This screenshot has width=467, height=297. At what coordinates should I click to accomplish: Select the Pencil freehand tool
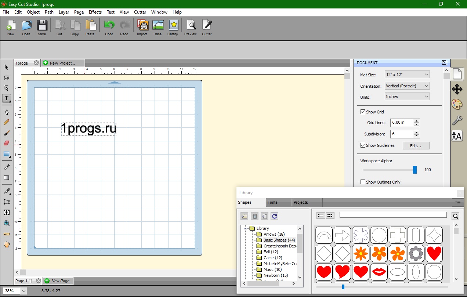point(6,122)
